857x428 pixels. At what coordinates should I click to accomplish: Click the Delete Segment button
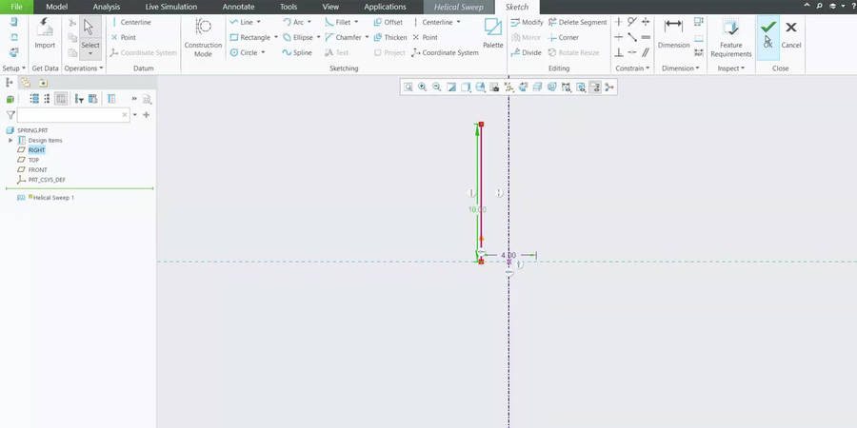point(577,22)
